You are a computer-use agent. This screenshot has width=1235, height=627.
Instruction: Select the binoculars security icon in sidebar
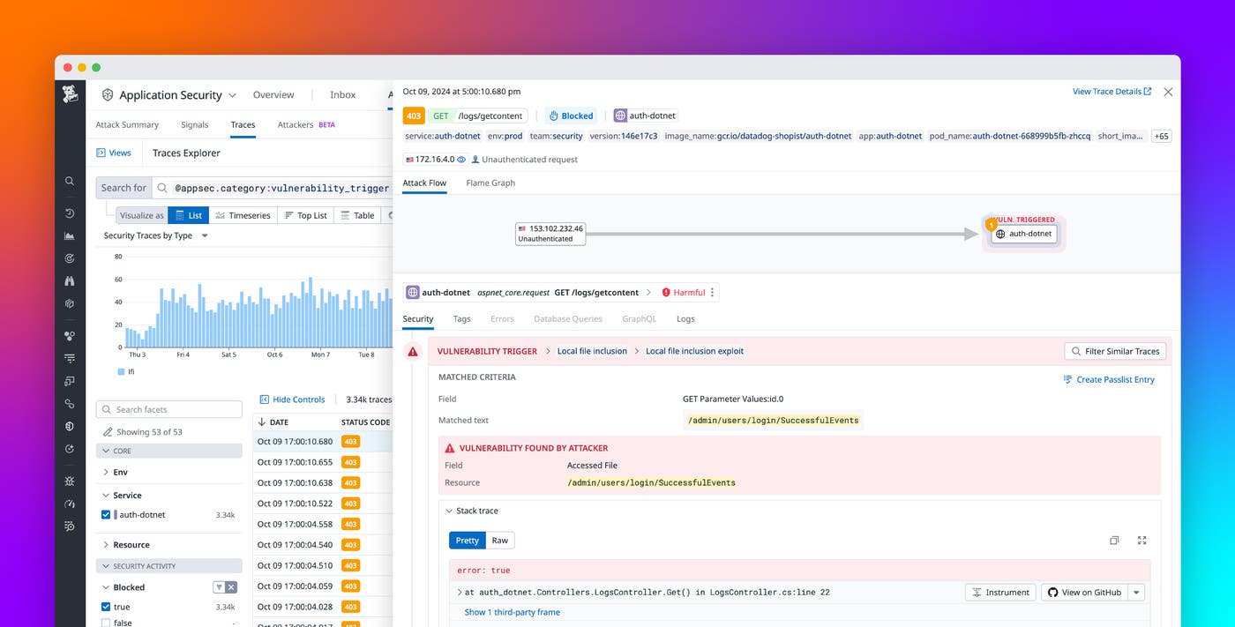tap(69, 280)
